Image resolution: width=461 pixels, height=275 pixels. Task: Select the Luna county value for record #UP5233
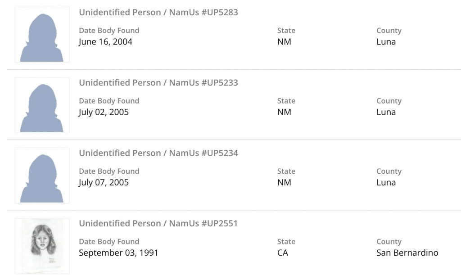[x=386, y=112]
